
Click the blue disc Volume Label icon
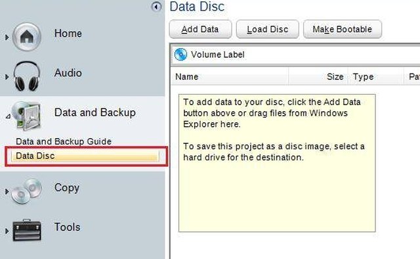(x=180, y=55)
